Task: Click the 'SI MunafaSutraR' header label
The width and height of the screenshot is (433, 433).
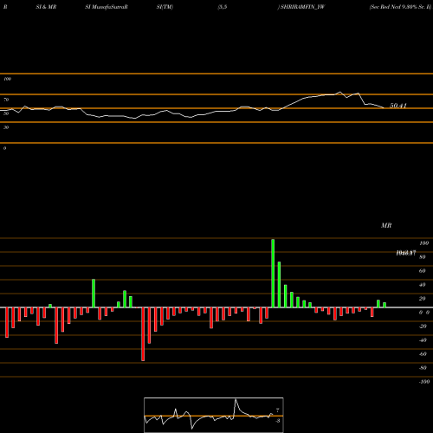Action: (x=107, y=7)
